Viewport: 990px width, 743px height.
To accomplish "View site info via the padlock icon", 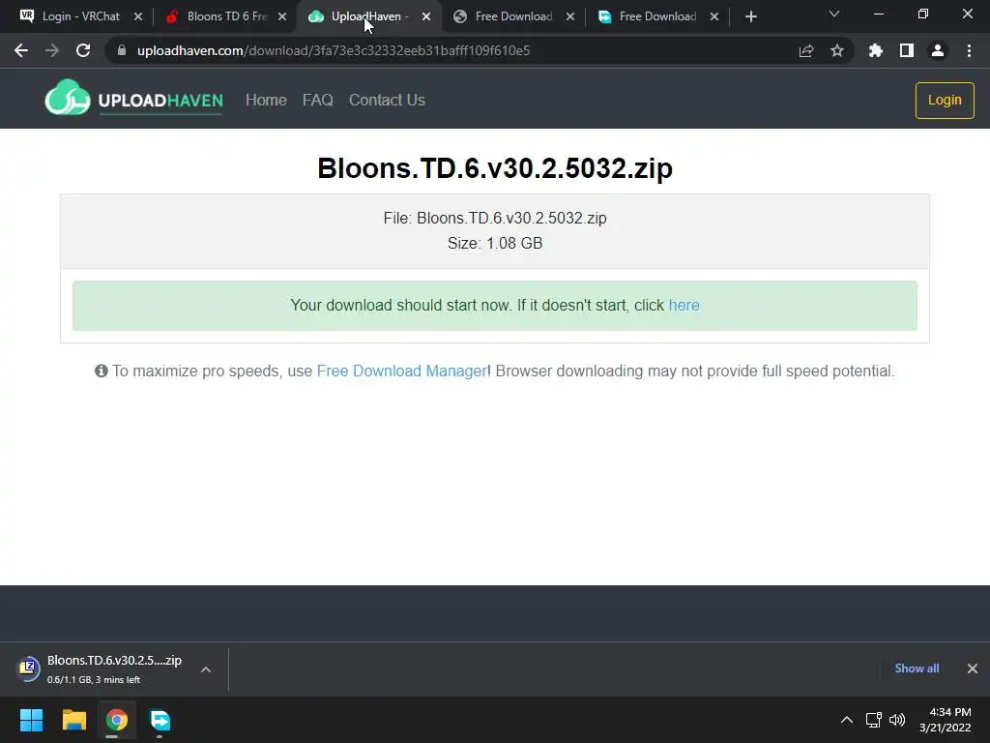I will 122,50.
